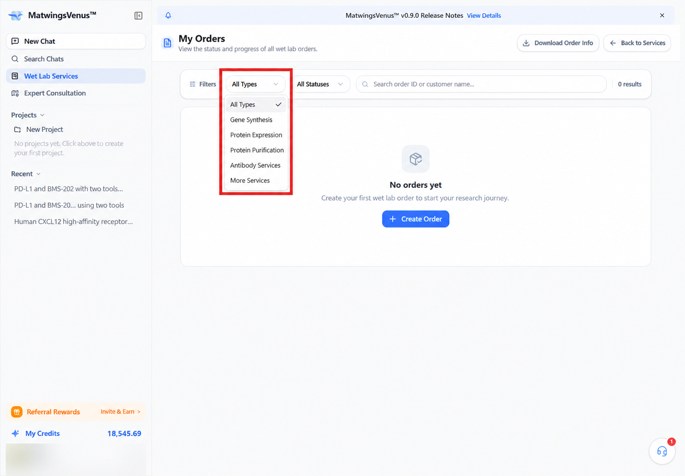The height and width of the screenshot is (476, 685).
Task: Click the New Chat plus icon
Action: coord(15,41)
